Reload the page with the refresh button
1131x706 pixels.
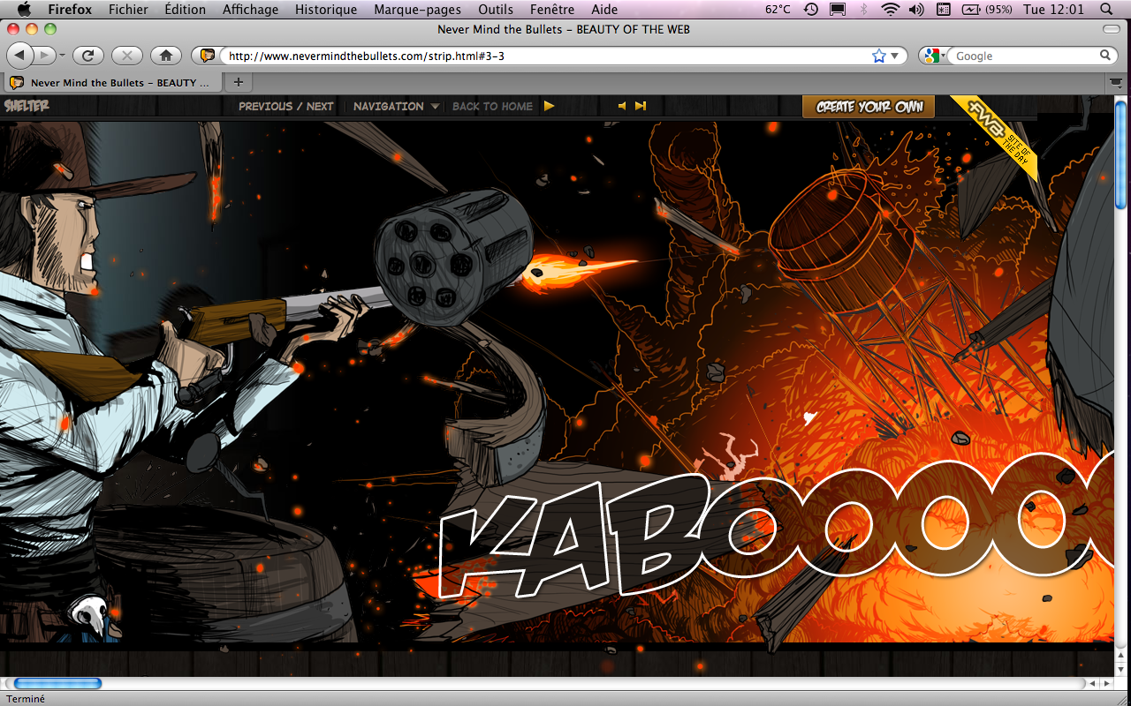coord(88,55)
